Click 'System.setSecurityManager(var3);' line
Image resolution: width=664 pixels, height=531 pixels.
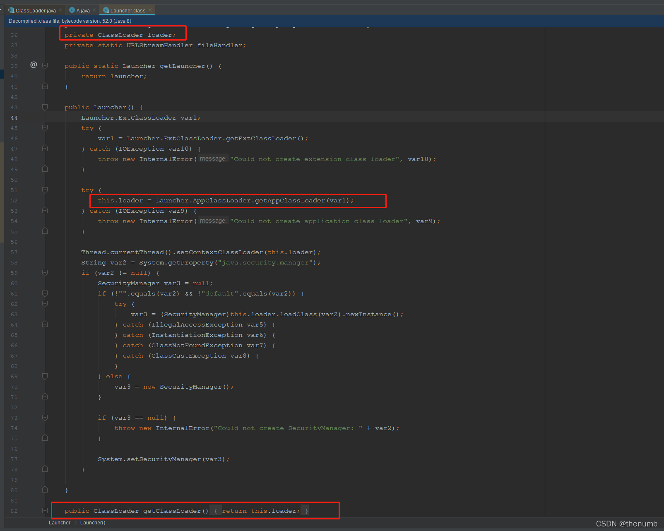tap(164, 459)
